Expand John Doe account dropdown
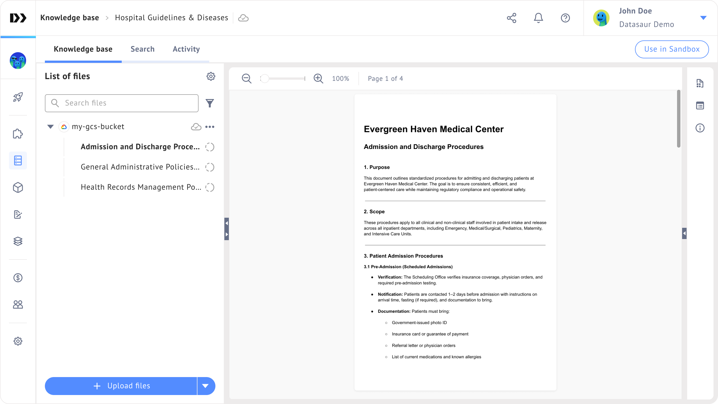Viewport: 718px width, 404px height. tap(703, 18)
